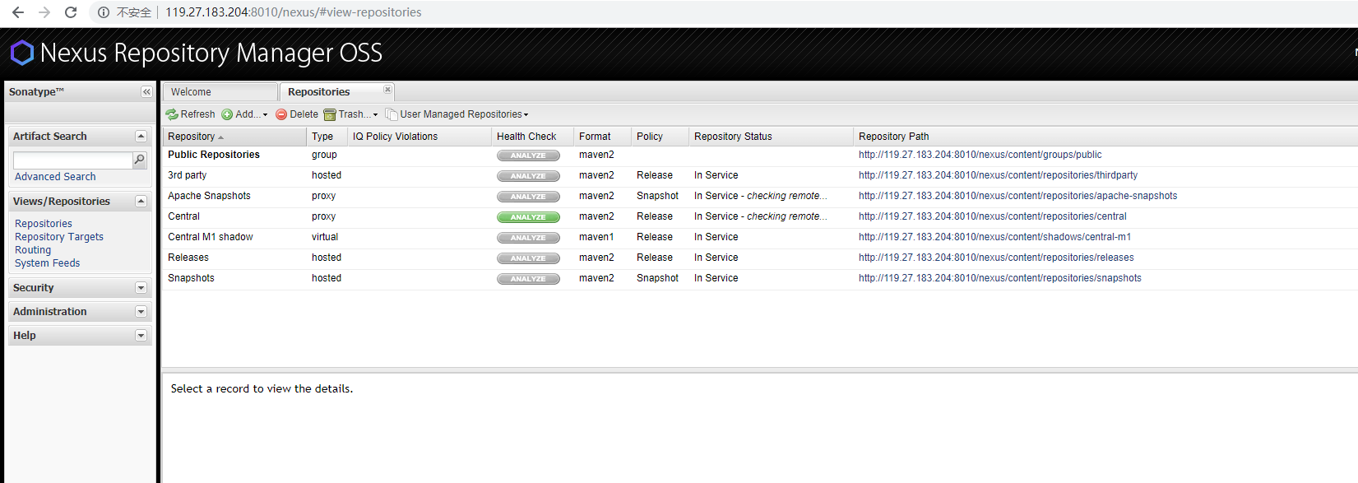Select the Central repository row
Viewport: 1358px width, 483px height.
point(760,216)
